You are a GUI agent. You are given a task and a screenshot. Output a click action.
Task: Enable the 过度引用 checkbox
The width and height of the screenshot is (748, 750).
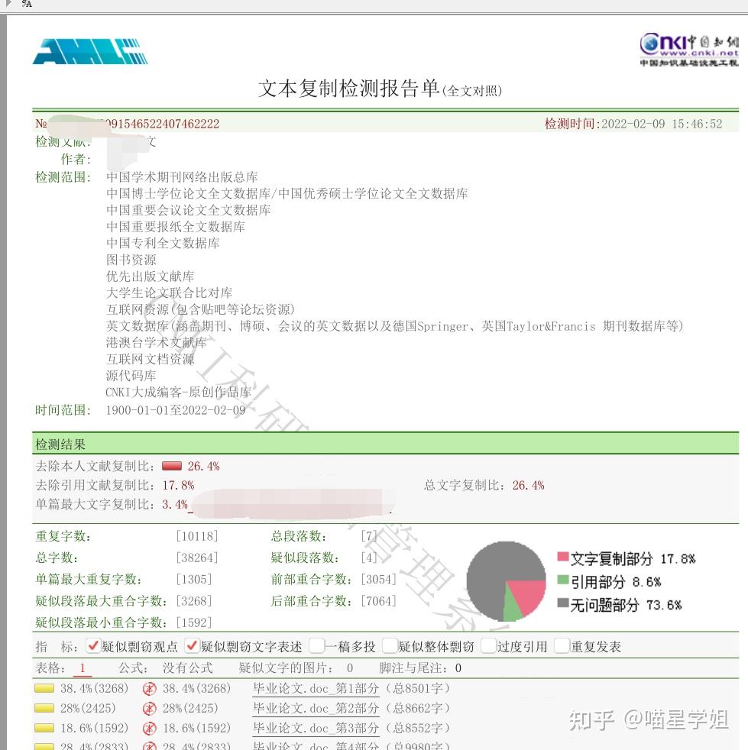tap(488, 645)
